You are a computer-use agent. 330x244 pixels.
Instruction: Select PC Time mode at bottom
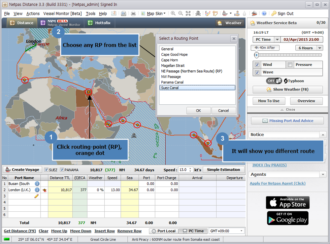193,231
